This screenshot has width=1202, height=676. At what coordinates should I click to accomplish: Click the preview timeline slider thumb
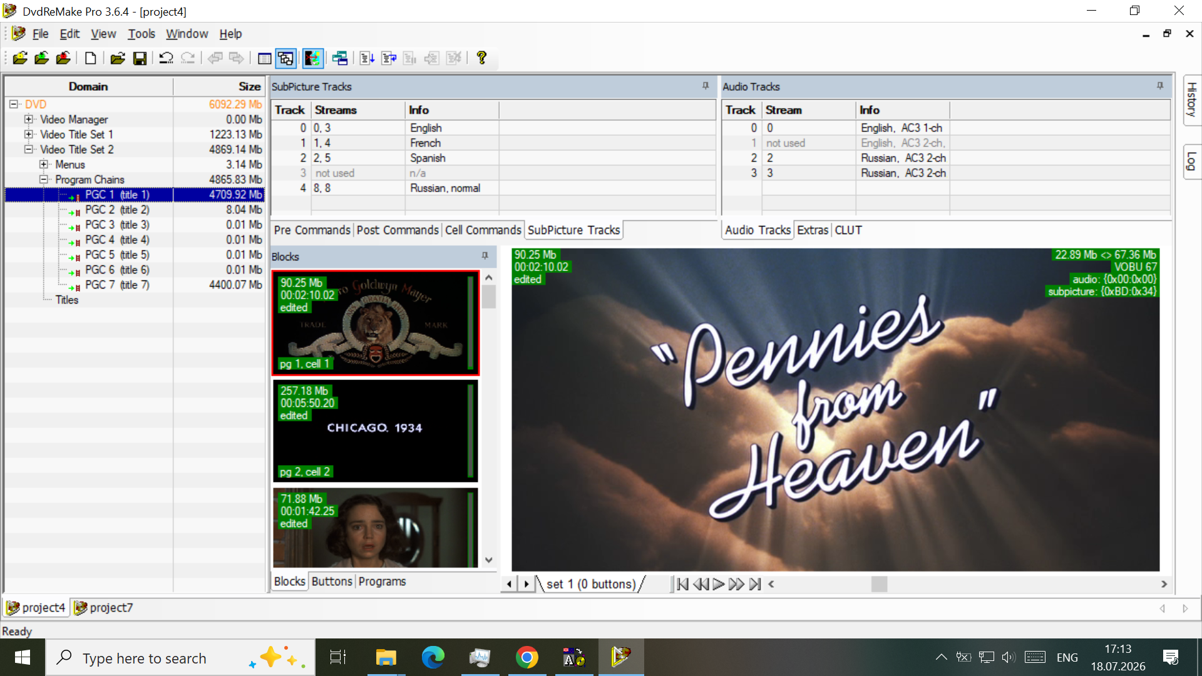pyautogui.click(x=880, y=584)
